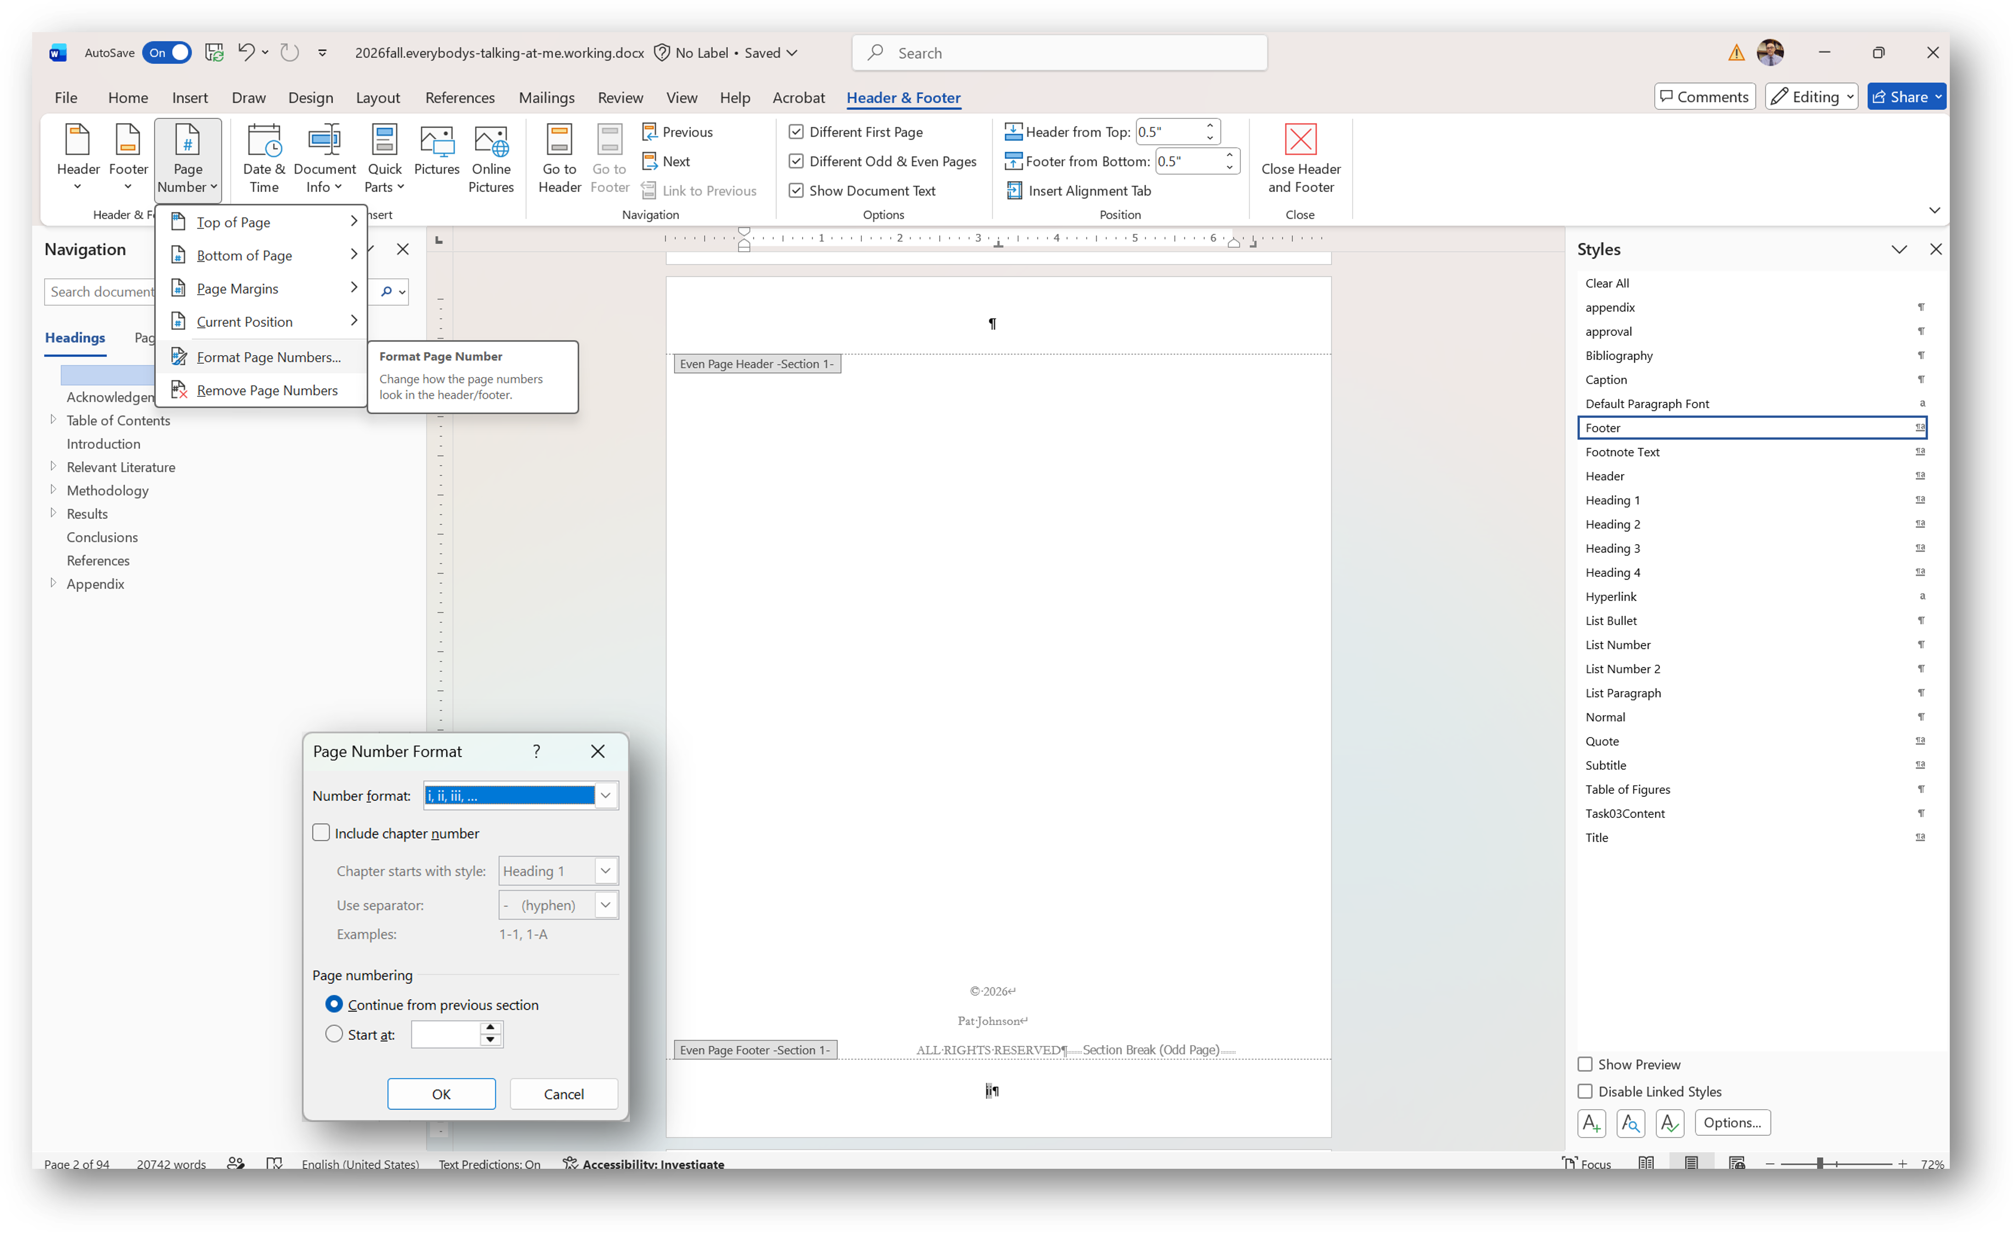Cancel the Page Number Format dialog

(x=563, y=1093)
